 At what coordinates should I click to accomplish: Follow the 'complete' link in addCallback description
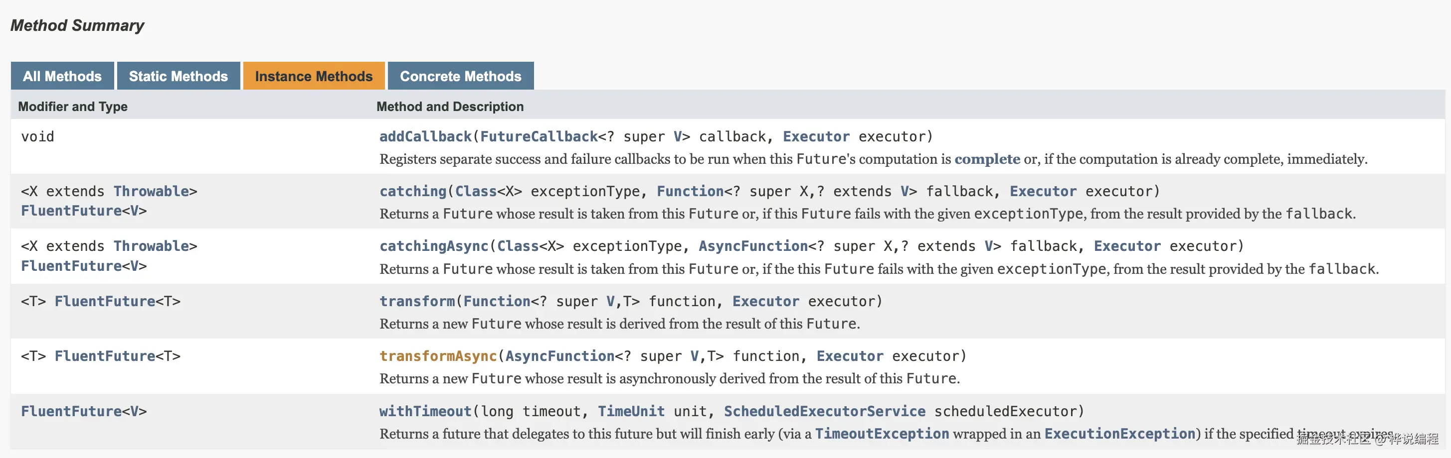pos(987,159)
